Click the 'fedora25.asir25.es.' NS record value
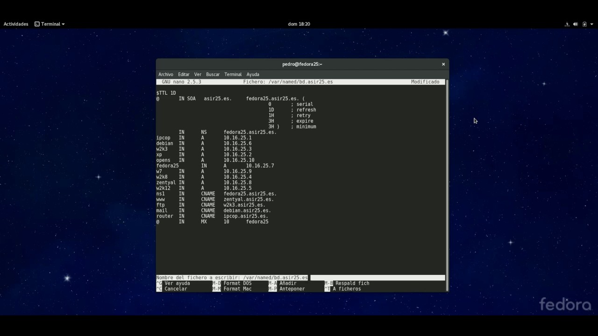The width and height of the screenshot is (598, 336). tap(250, 132)
